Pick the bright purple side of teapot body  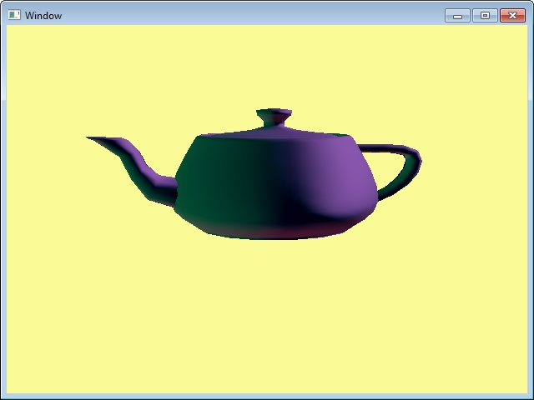coord(342,175)
